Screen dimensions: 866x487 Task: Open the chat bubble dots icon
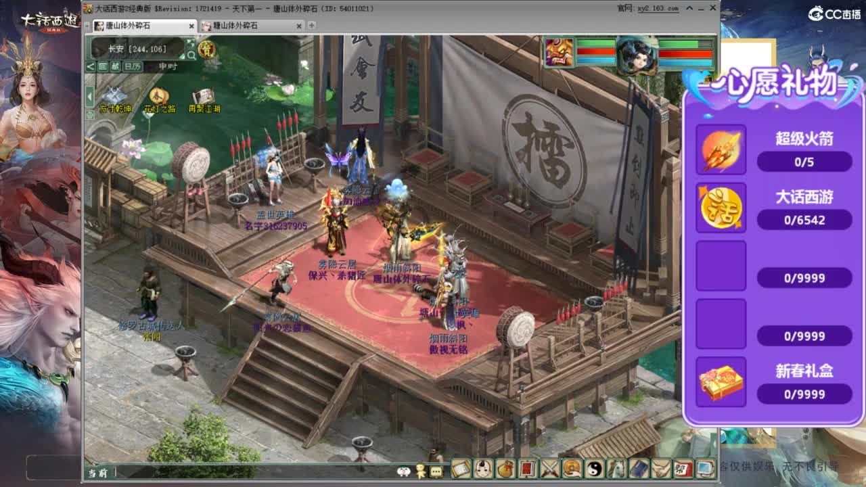pyautogui.click(x=436, y=471)
